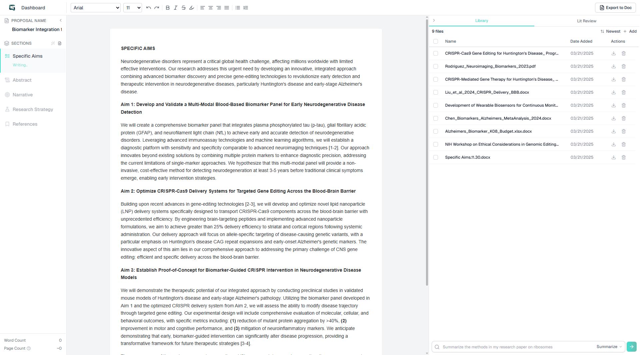Click the Biomarker Integration proposal name
The width and height of the screenshot is (640, 355).
37,29
